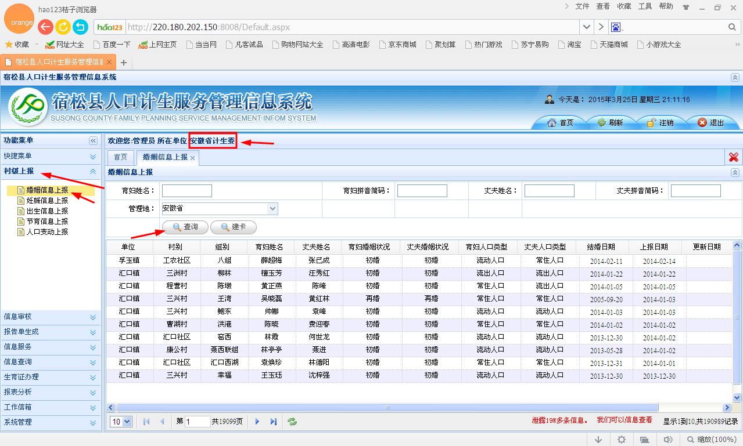Open the settings gear in status bar
The image size is (743, 446).
pyautogui.click(x=622, y=440)
